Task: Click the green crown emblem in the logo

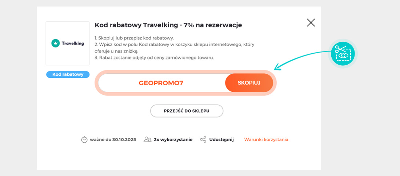Action: click(x=55, y=43)
